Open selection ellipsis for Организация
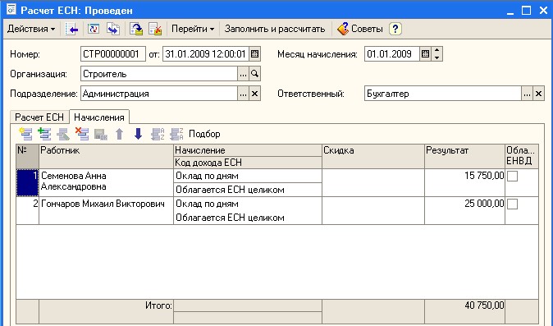553x326 pixels. pos(243,74)
